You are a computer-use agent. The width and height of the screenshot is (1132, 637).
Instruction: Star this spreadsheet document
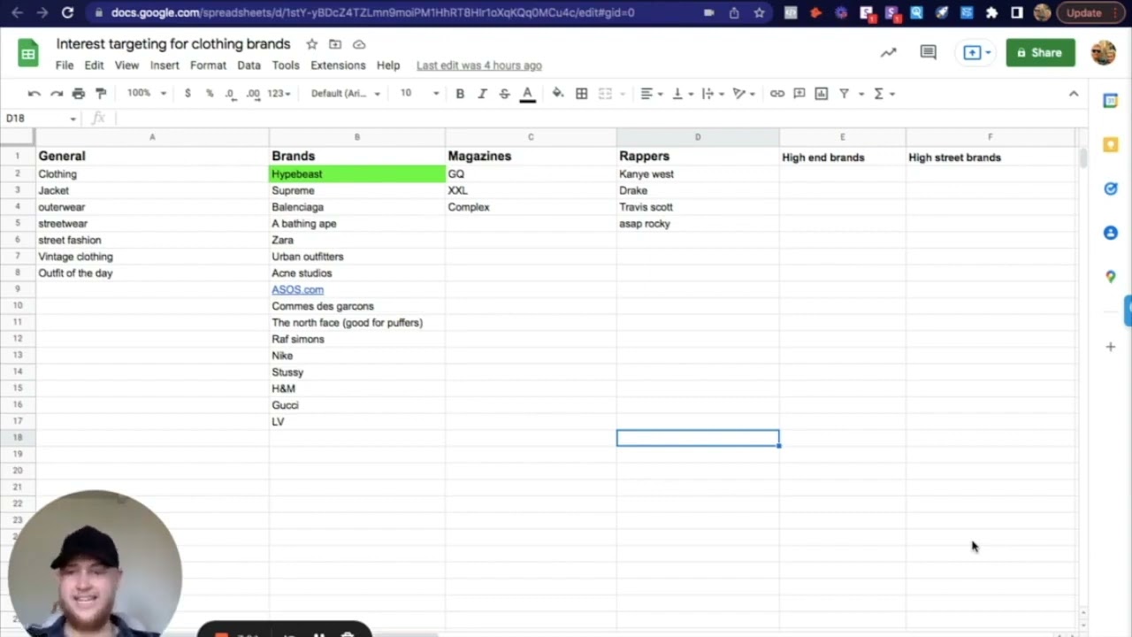pyautogui.click(x=311, y=44)
